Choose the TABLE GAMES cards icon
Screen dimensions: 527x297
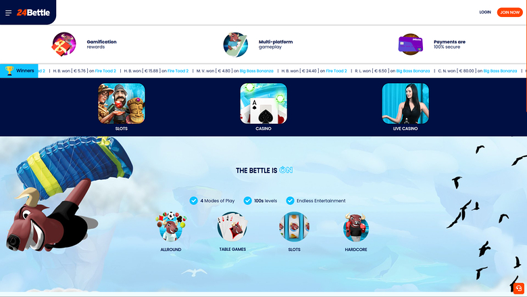[x=232, y=227]
